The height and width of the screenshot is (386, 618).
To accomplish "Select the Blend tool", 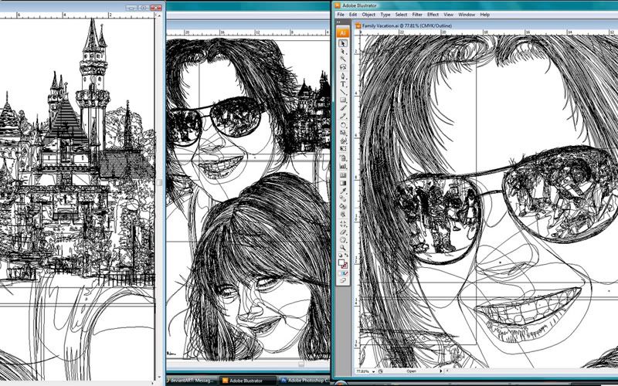I will (342, 198).
